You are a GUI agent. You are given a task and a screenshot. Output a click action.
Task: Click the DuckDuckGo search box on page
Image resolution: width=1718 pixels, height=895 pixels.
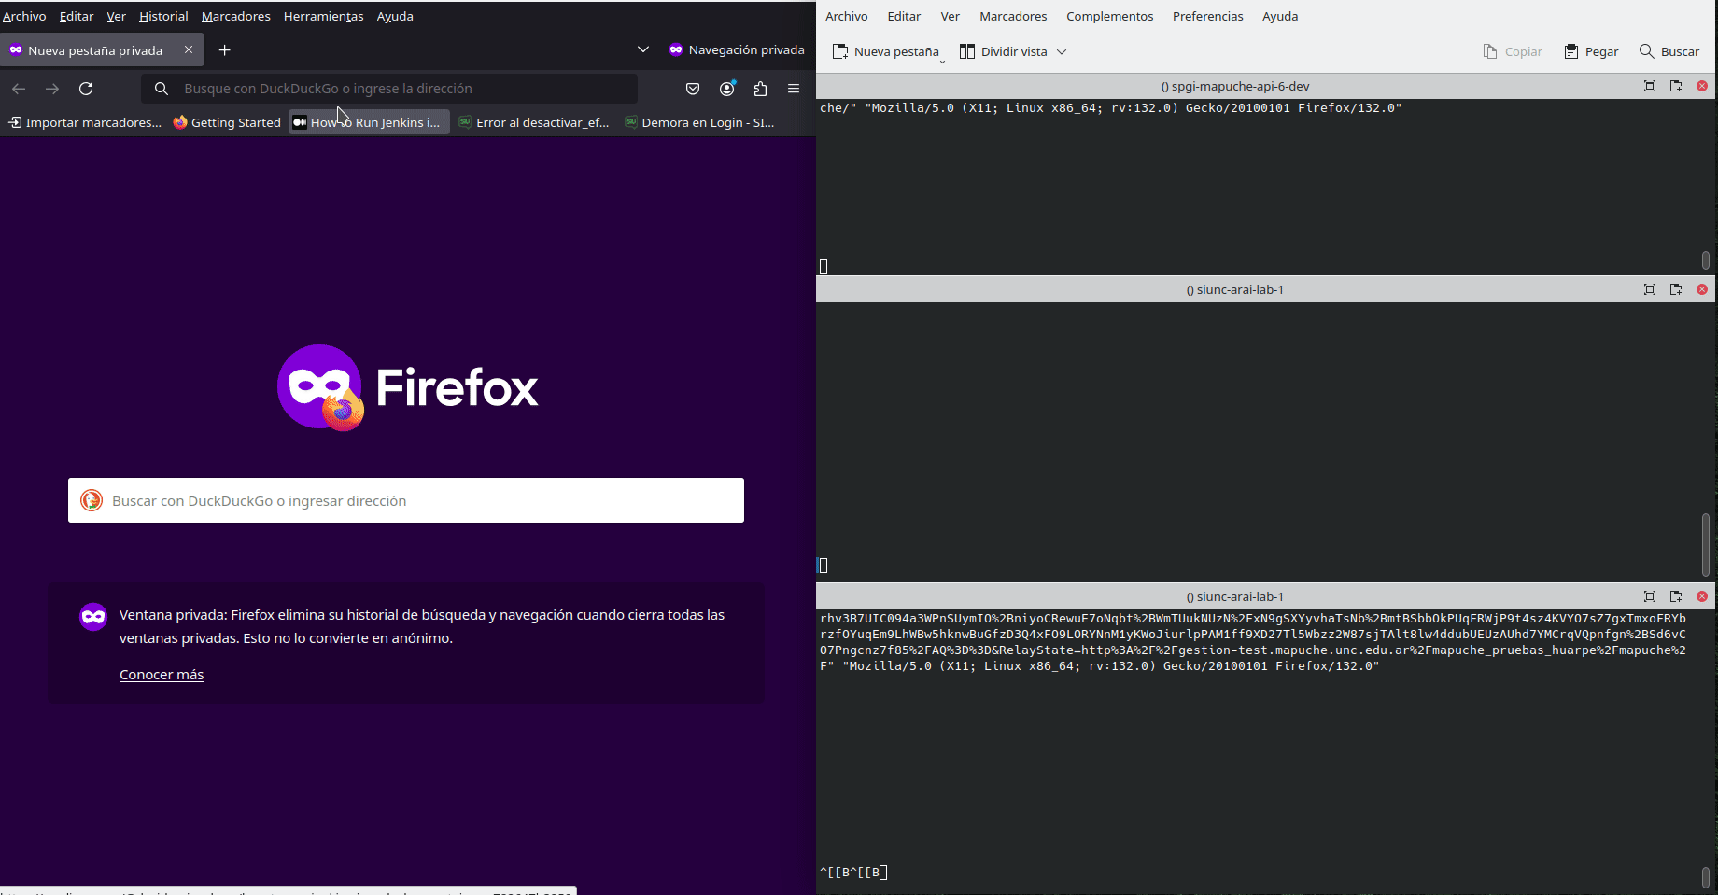pos(406,500)
